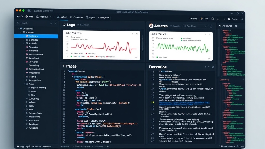The image size is (265, 149).
Task: Select the highlighted blue row in sidebar tree
Action: [x=36, y=36]
